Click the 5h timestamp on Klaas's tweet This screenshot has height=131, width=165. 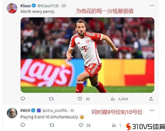coord(64,6)
